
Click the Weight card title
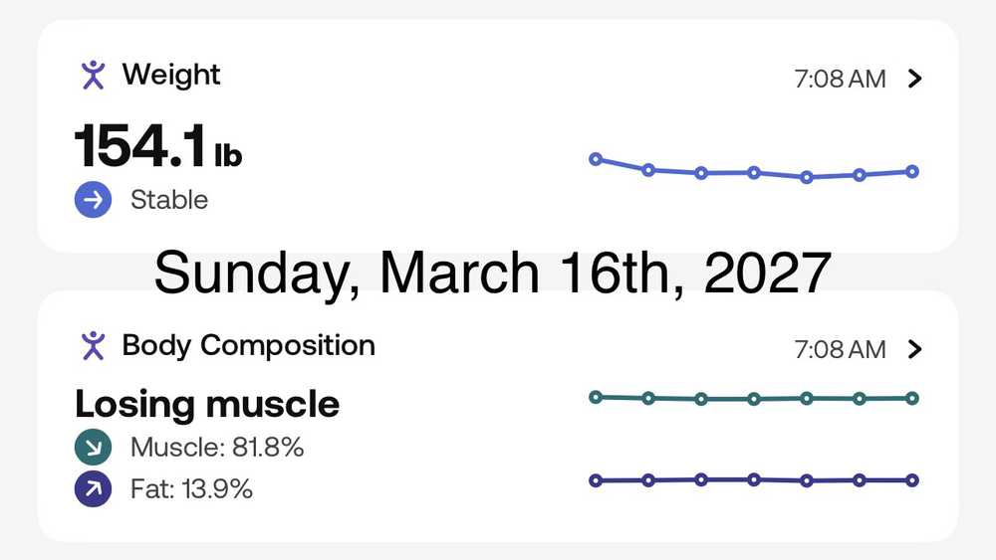tap(171, 75)
